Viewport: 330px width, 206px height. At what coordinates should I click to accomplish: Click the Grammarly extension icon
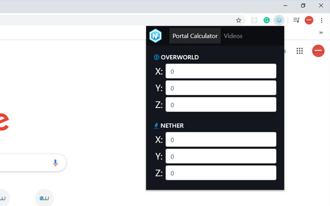point(267,21)
